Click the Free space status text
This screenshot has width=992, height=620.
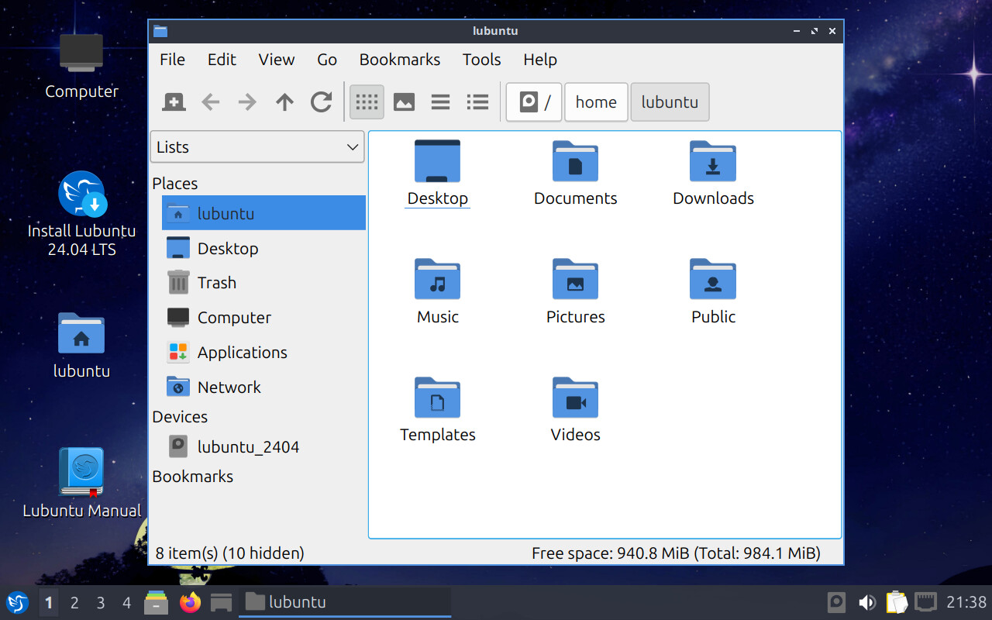[676, 553]
